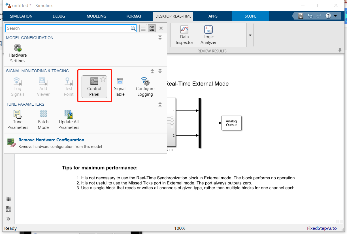Screen dimensions: 347x234
Task: Open the dropdown arrow next to Help
Action: click(335, 16)
